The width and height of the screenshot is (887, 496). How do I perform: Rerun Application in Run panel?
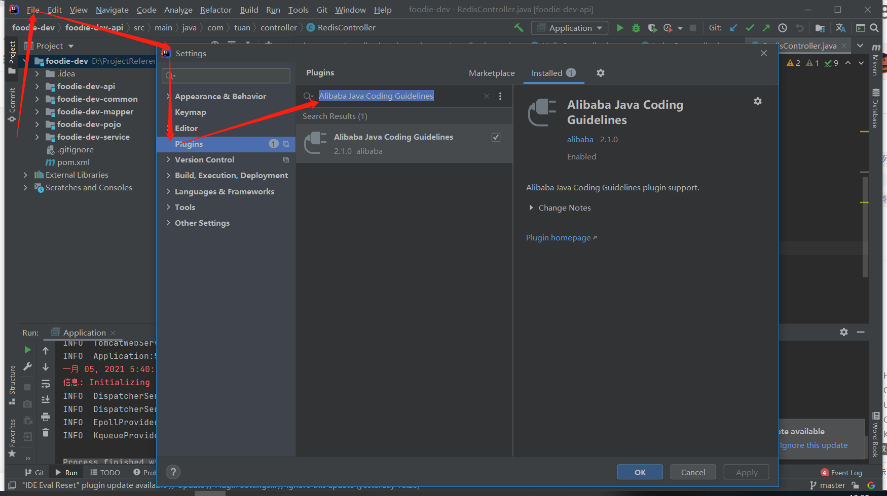click(x=27, y=350)
